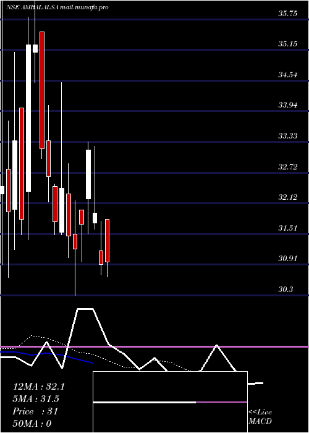Screen dimensions: 309x433
Task: Click the 35.15 price axis label
Action: [288, 44]
